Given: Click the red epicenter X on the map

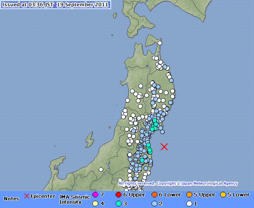Looking at the screenshot, I should [x=164, y=147].
